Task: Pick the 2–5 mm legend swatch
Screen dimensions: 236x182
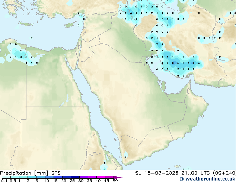Action: click(32, 177)
